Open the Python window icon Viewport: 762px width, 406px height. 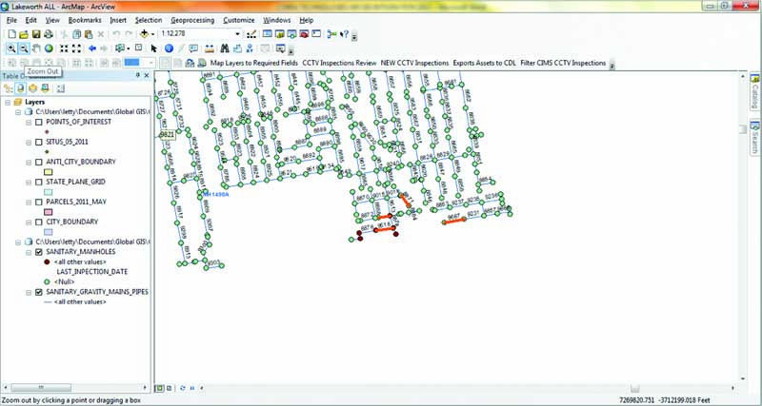coord(316,34)
